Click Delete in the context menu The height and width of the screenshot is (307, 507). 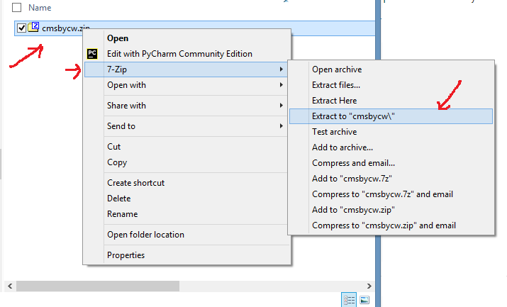pyautogui.click(x=118, y=199)
